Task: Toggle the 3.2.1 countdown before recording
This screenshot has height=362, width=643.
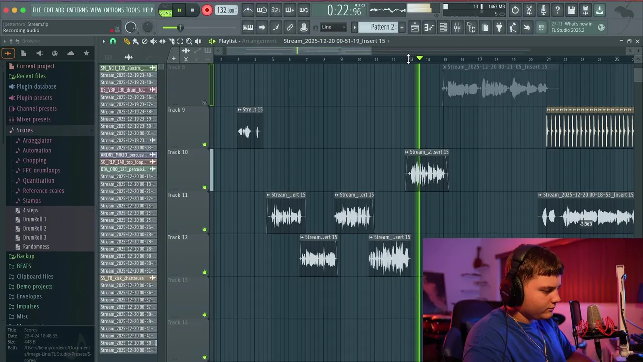Action: click(276, 10)
